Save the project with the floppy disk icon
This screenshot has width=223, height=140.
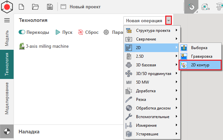pos(50,7)
